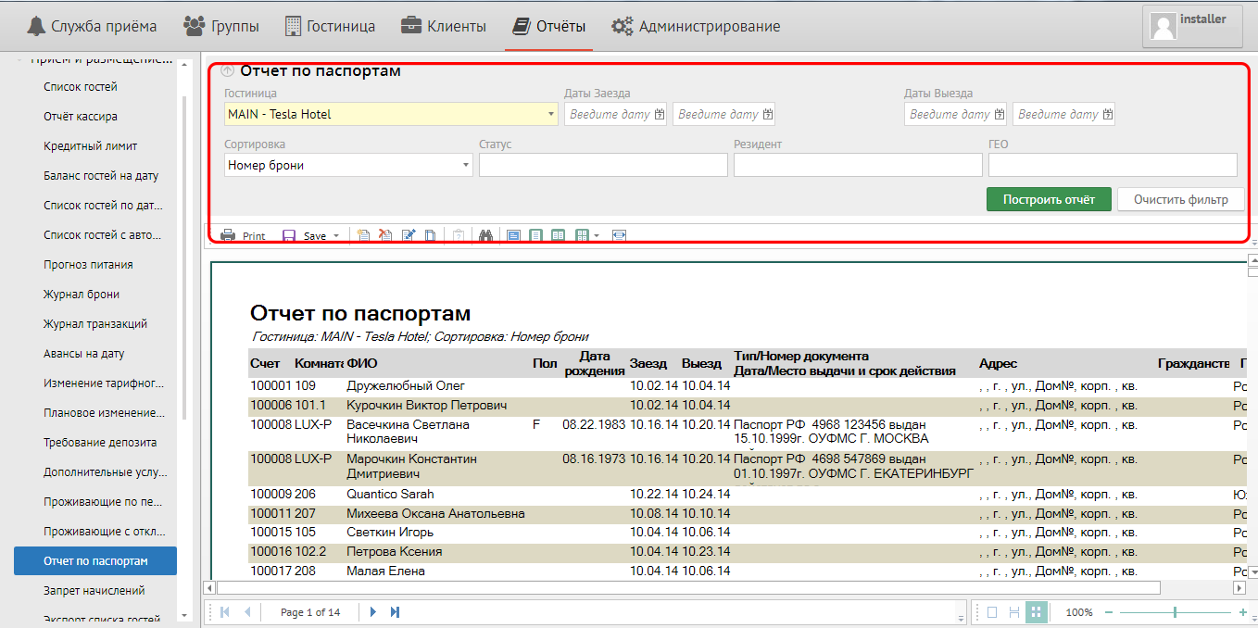Open the Save format dropdown arrow
The image size is (1258, 628).
click(x=336, y=235)
